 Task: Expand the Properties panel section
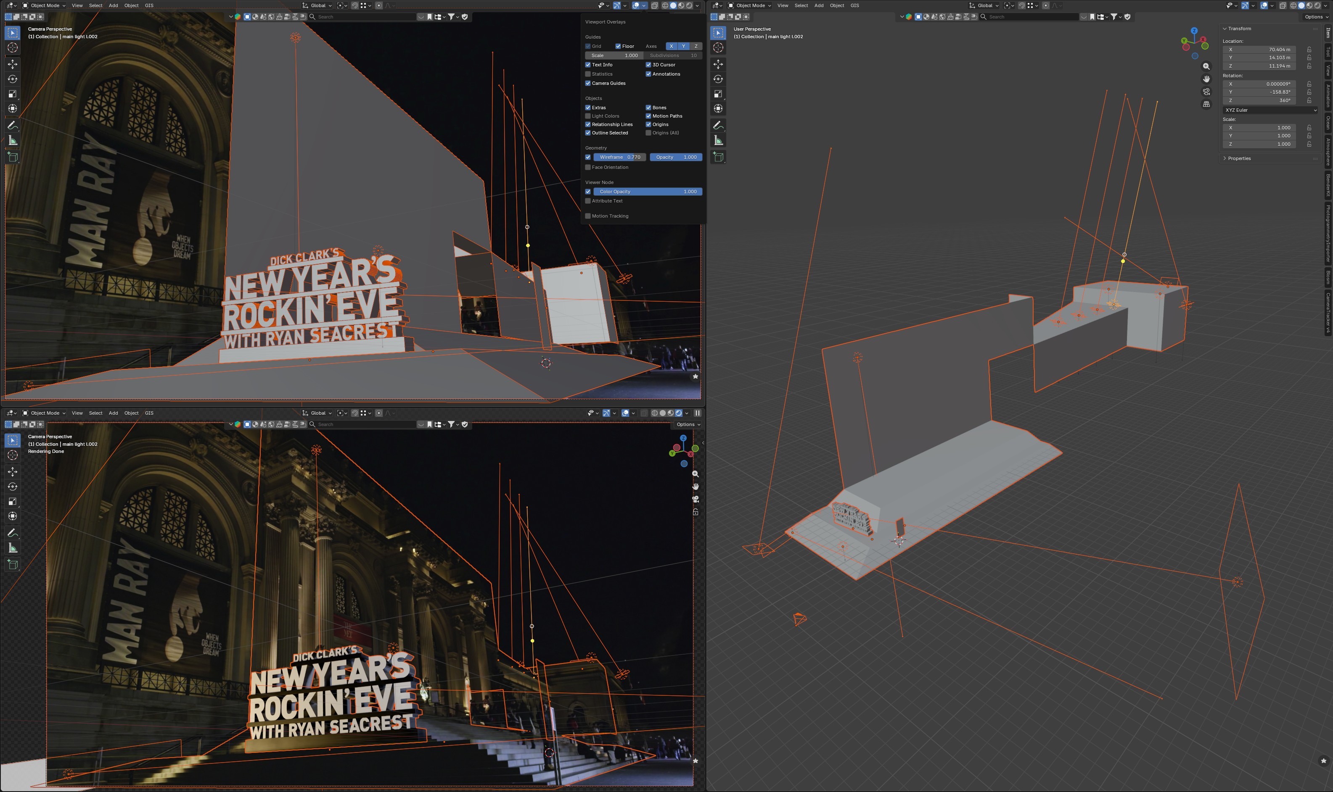tap(1239, 158)
